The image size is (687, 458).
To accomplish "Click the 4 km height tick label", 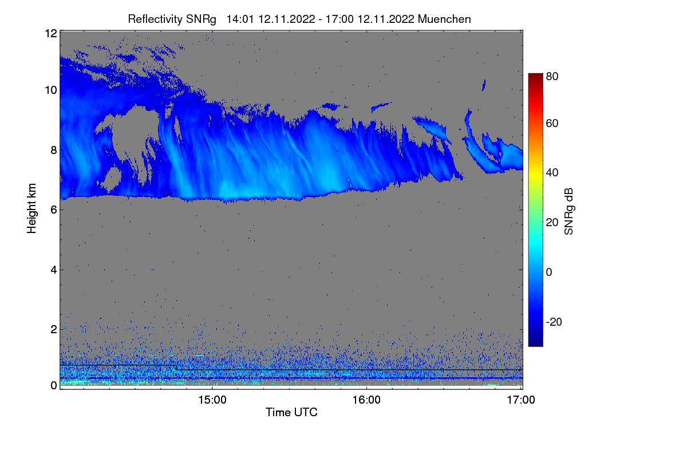I will coord(53,269).
